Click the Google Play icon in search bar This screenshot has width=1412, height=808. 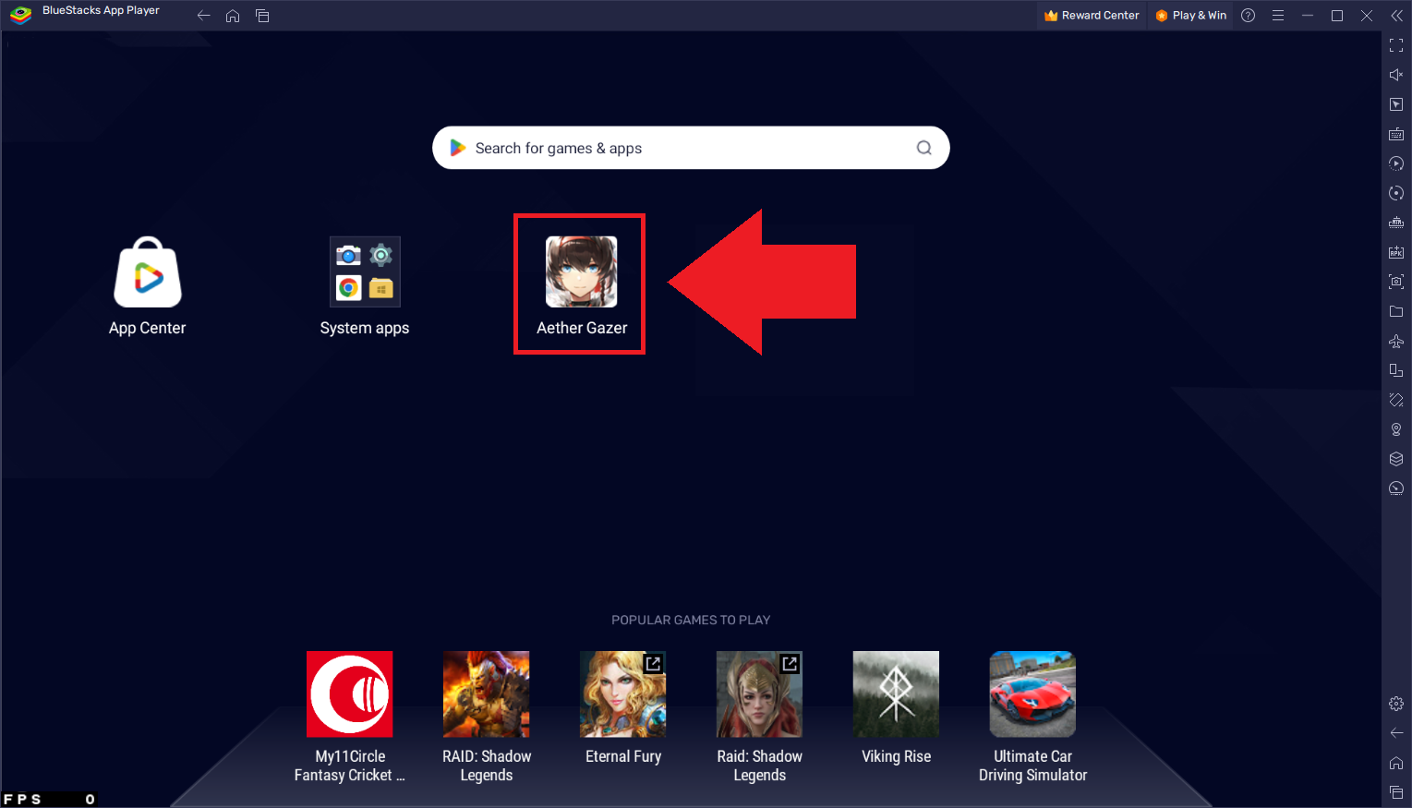pyautogui.click(x=457, y=148)
